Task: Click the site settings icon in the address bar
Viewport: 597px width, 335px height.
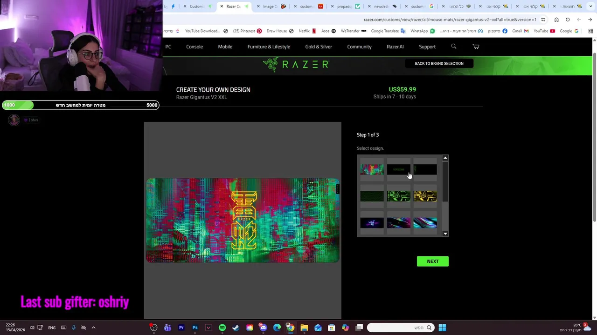Action: (543, 20)
